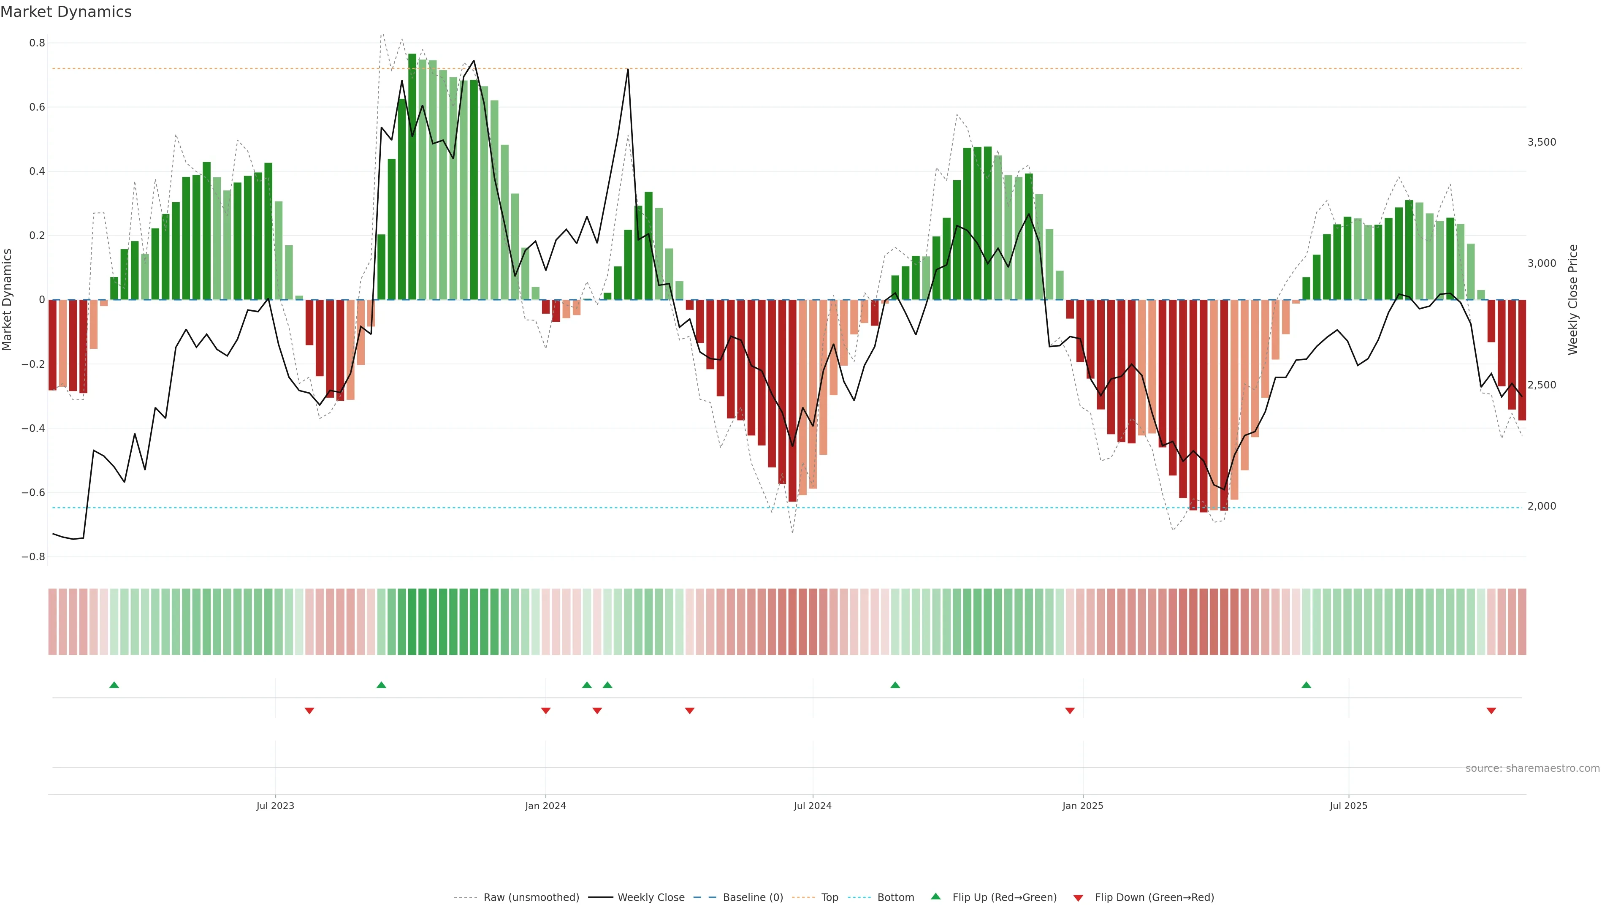Click the green flip-up marker after Jul 2024

coord(895,685)
